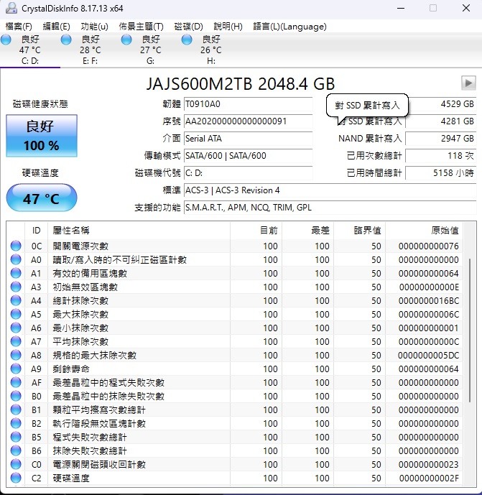
Task: Click raw value 0000000016BC
Action: click(428, 300)
